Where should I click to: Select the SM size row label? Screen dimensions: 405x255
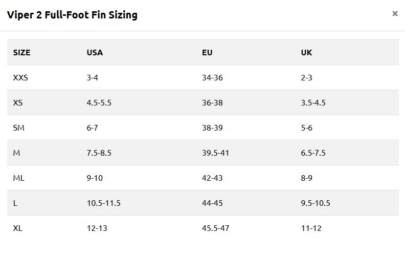(18, 128)
